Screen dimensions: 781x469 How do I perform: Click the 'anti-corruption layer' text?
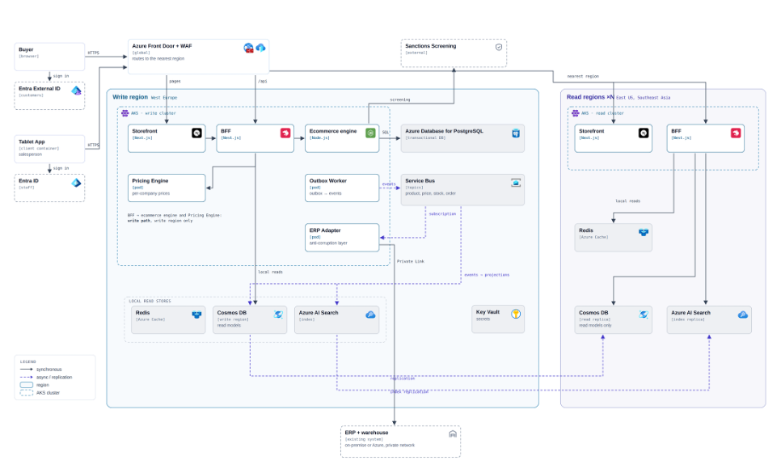(x=328, y=243)
